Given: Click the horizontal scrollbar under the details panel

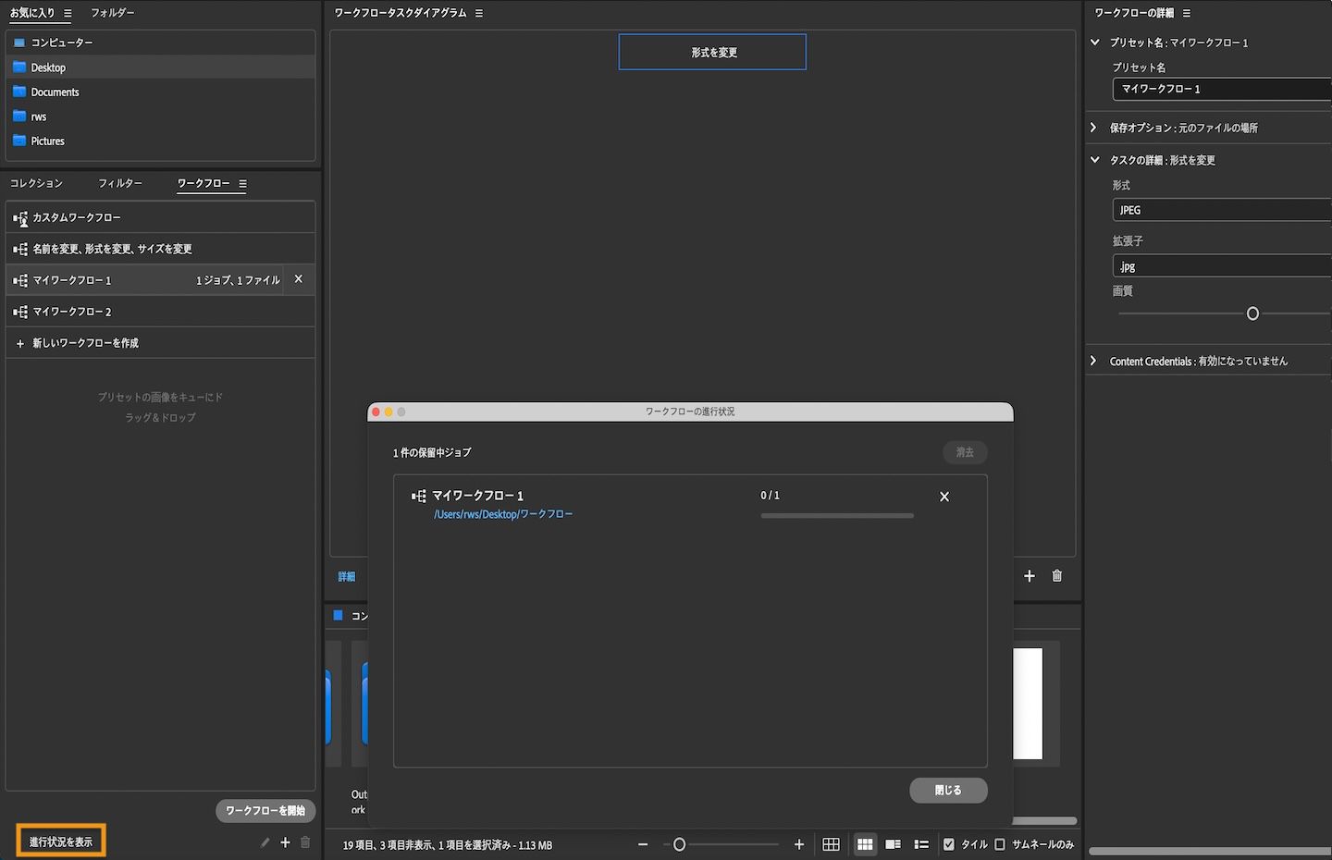Looking at the screenshot, I should pos(1210,852).
